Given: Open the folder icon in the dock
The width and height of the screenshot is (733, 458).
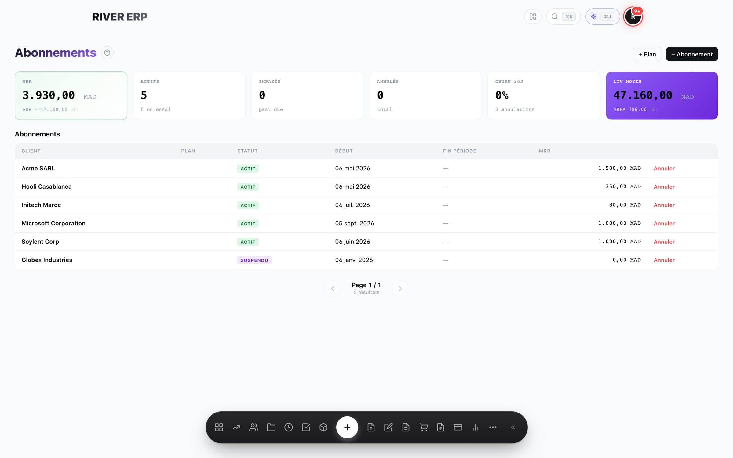Looking at the screenshot, I should (271, 427).
